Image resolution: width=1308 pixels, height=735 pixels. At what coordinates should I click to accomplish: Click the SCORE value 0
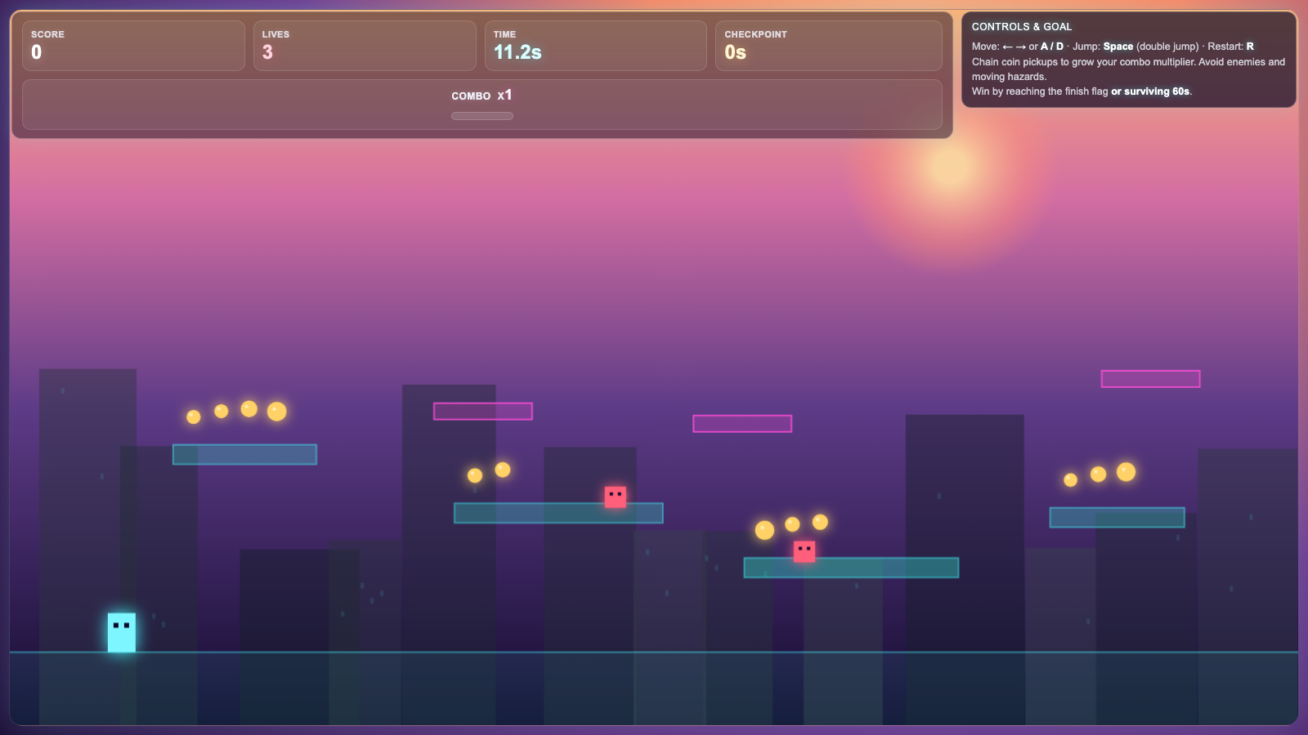37,52
